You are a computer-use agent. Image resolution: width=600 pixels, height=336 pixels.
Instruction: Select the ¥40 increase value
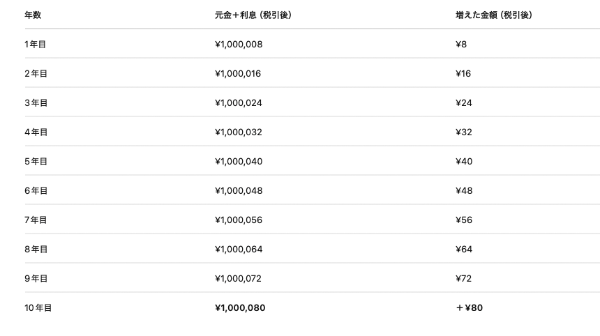[x=464, y=162]
